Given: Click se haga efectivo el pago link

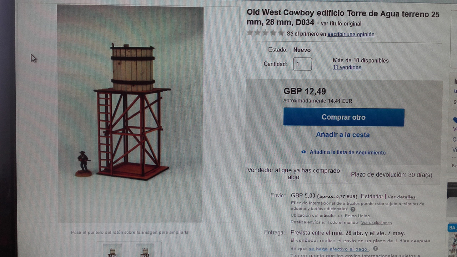Looking at the screenshot, I should (x=338, y=249).
